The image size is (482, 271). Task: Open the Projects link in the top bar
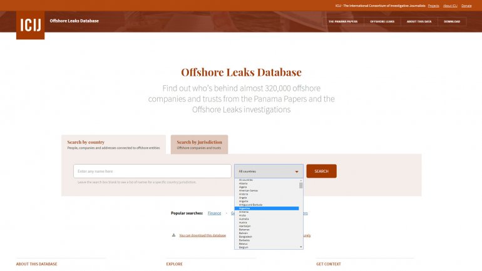click(433, 6)
